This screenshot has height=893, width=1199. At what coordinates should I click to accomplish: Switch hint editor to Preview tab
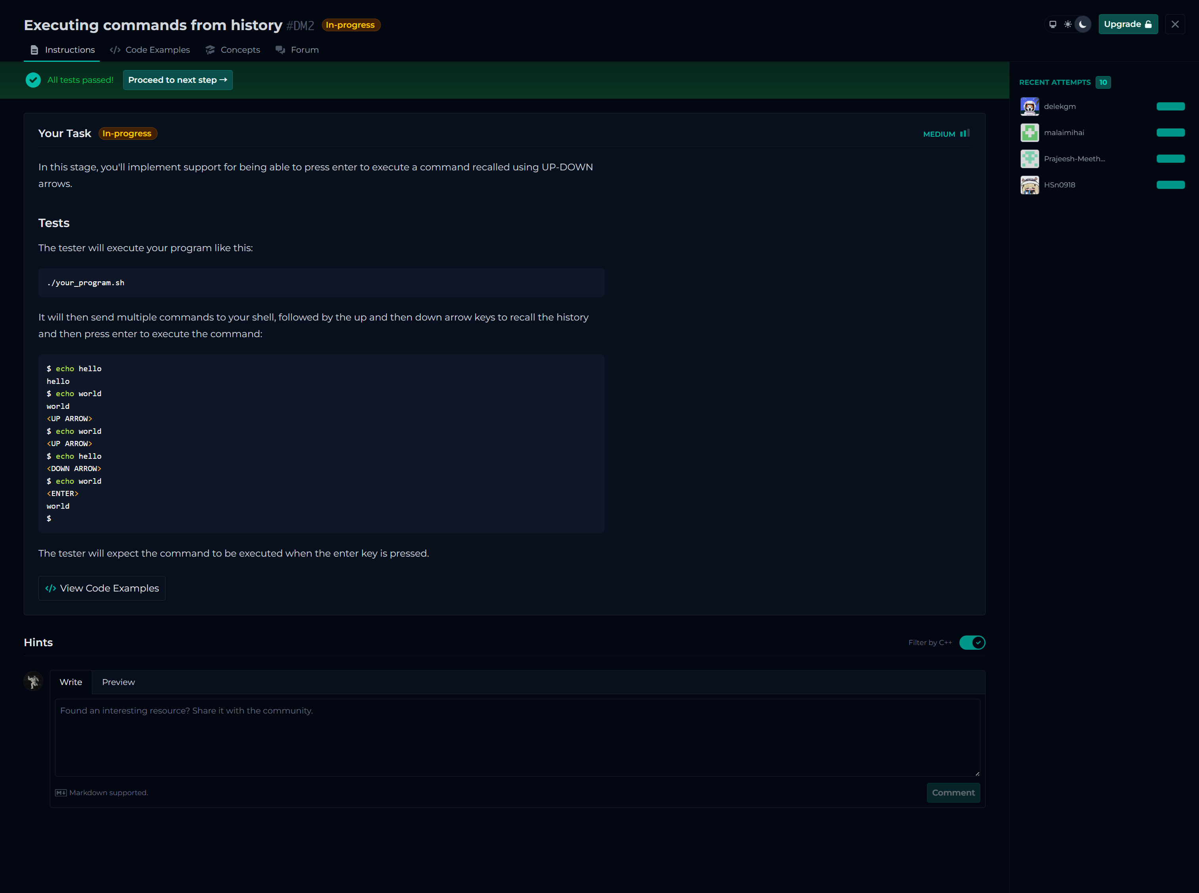[x=118, y=682]
